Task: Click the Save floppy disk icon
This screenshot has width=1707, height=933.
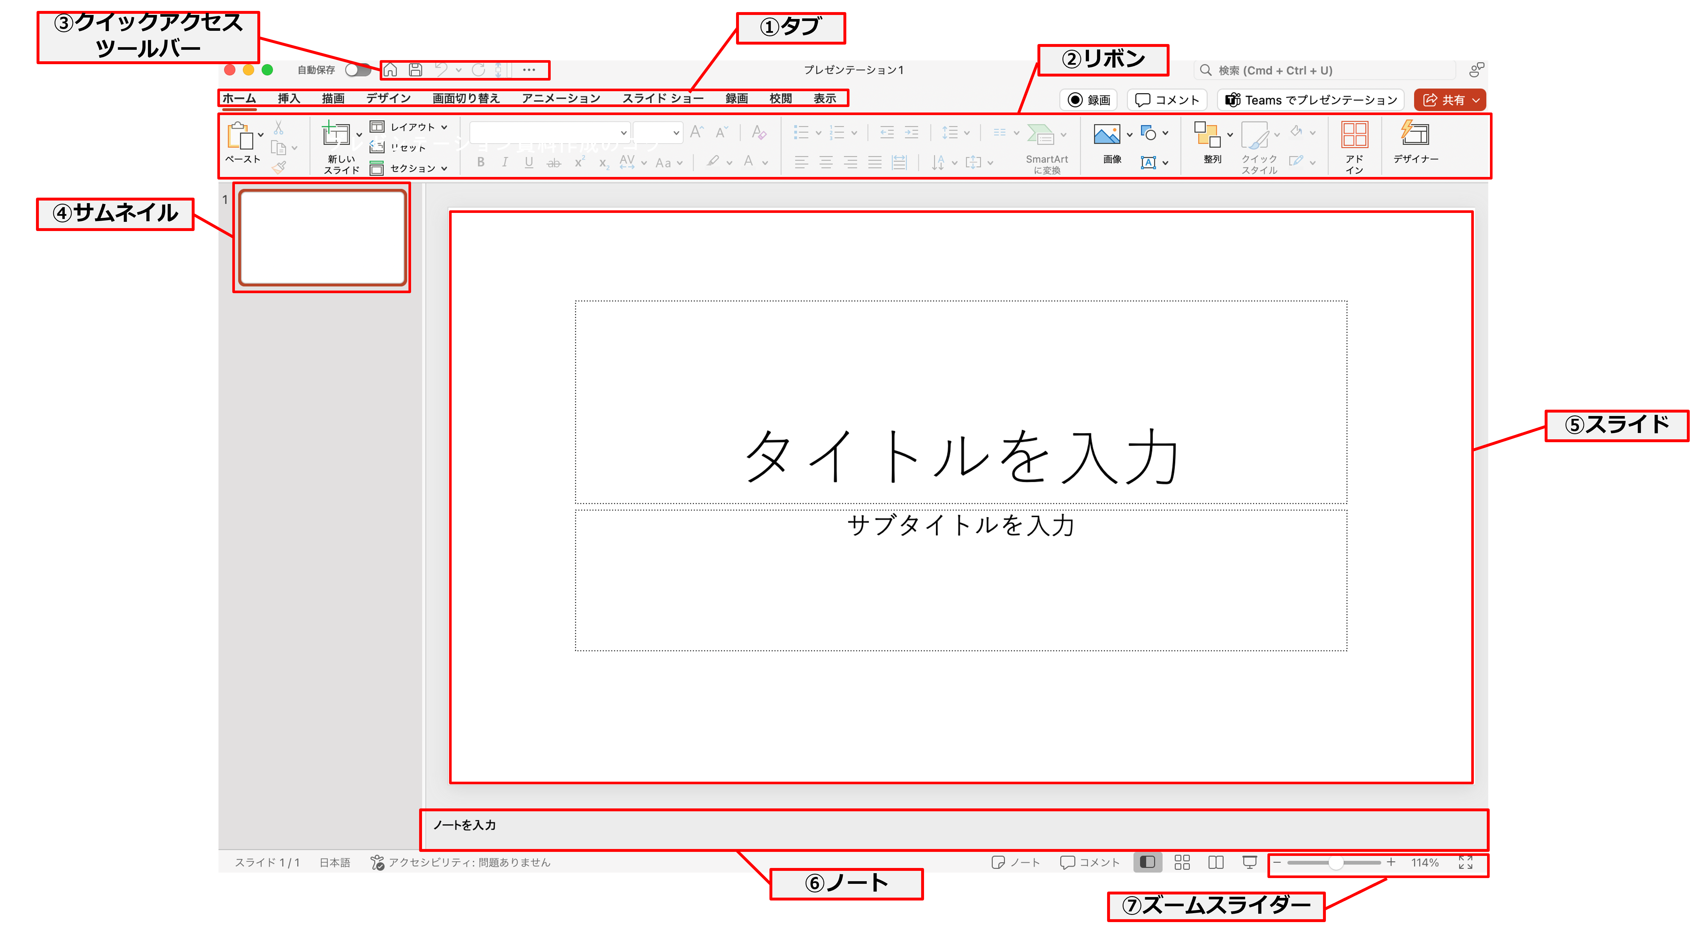Action: click(415, 70)
